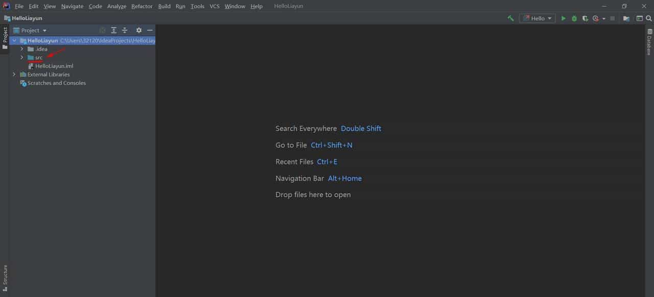Expand the External Libraries node
654x297 pixels.
[x=14, y=74]
